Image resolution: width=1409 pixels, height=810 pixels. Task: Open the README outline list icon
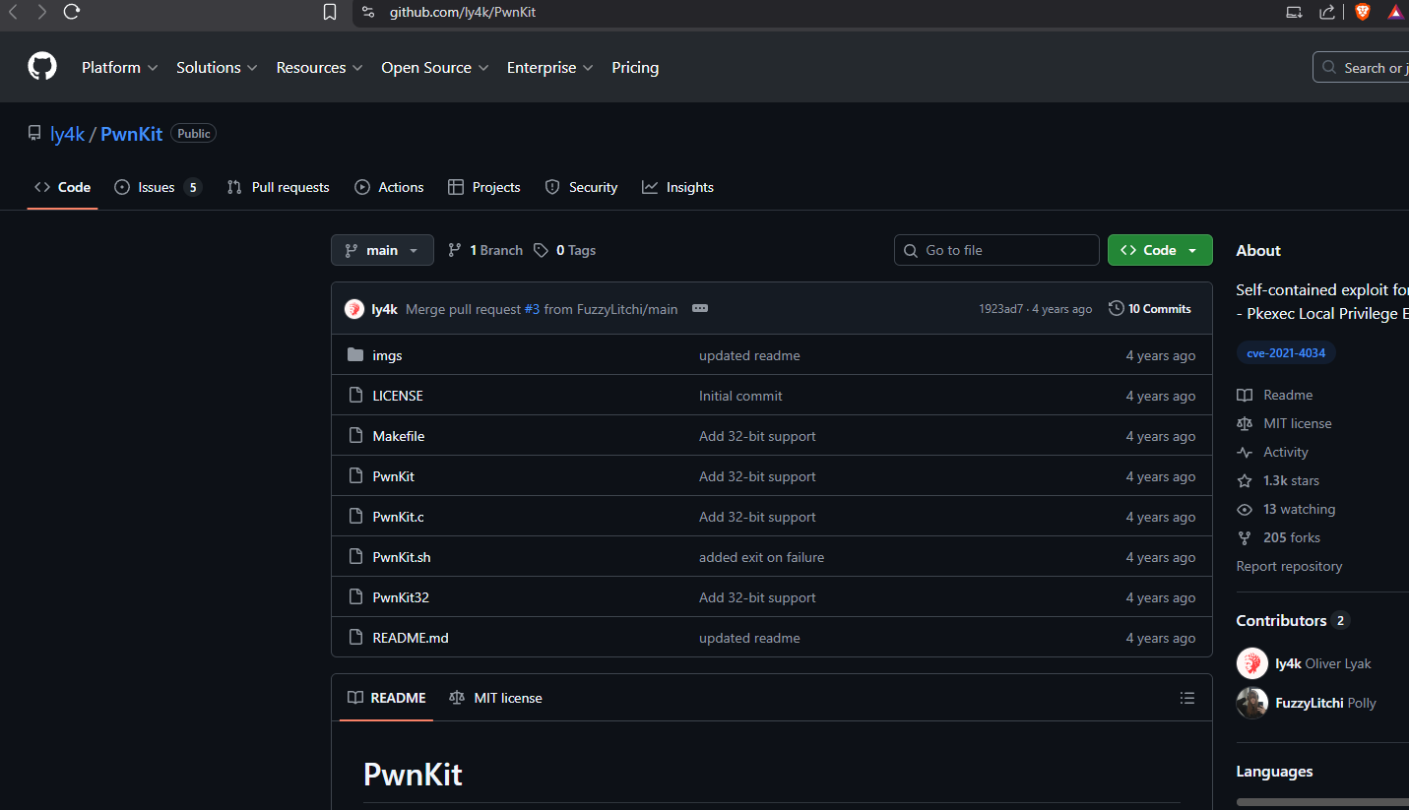(x=1187, y=698)
